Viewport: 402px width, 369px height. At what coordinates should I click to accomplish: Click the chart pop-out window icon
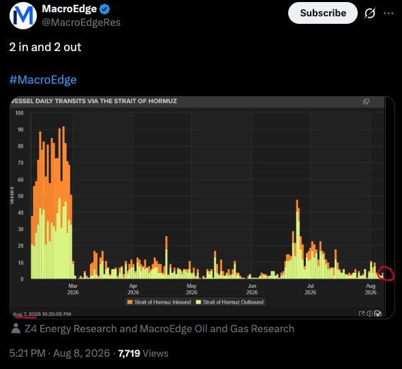[366, 101]
